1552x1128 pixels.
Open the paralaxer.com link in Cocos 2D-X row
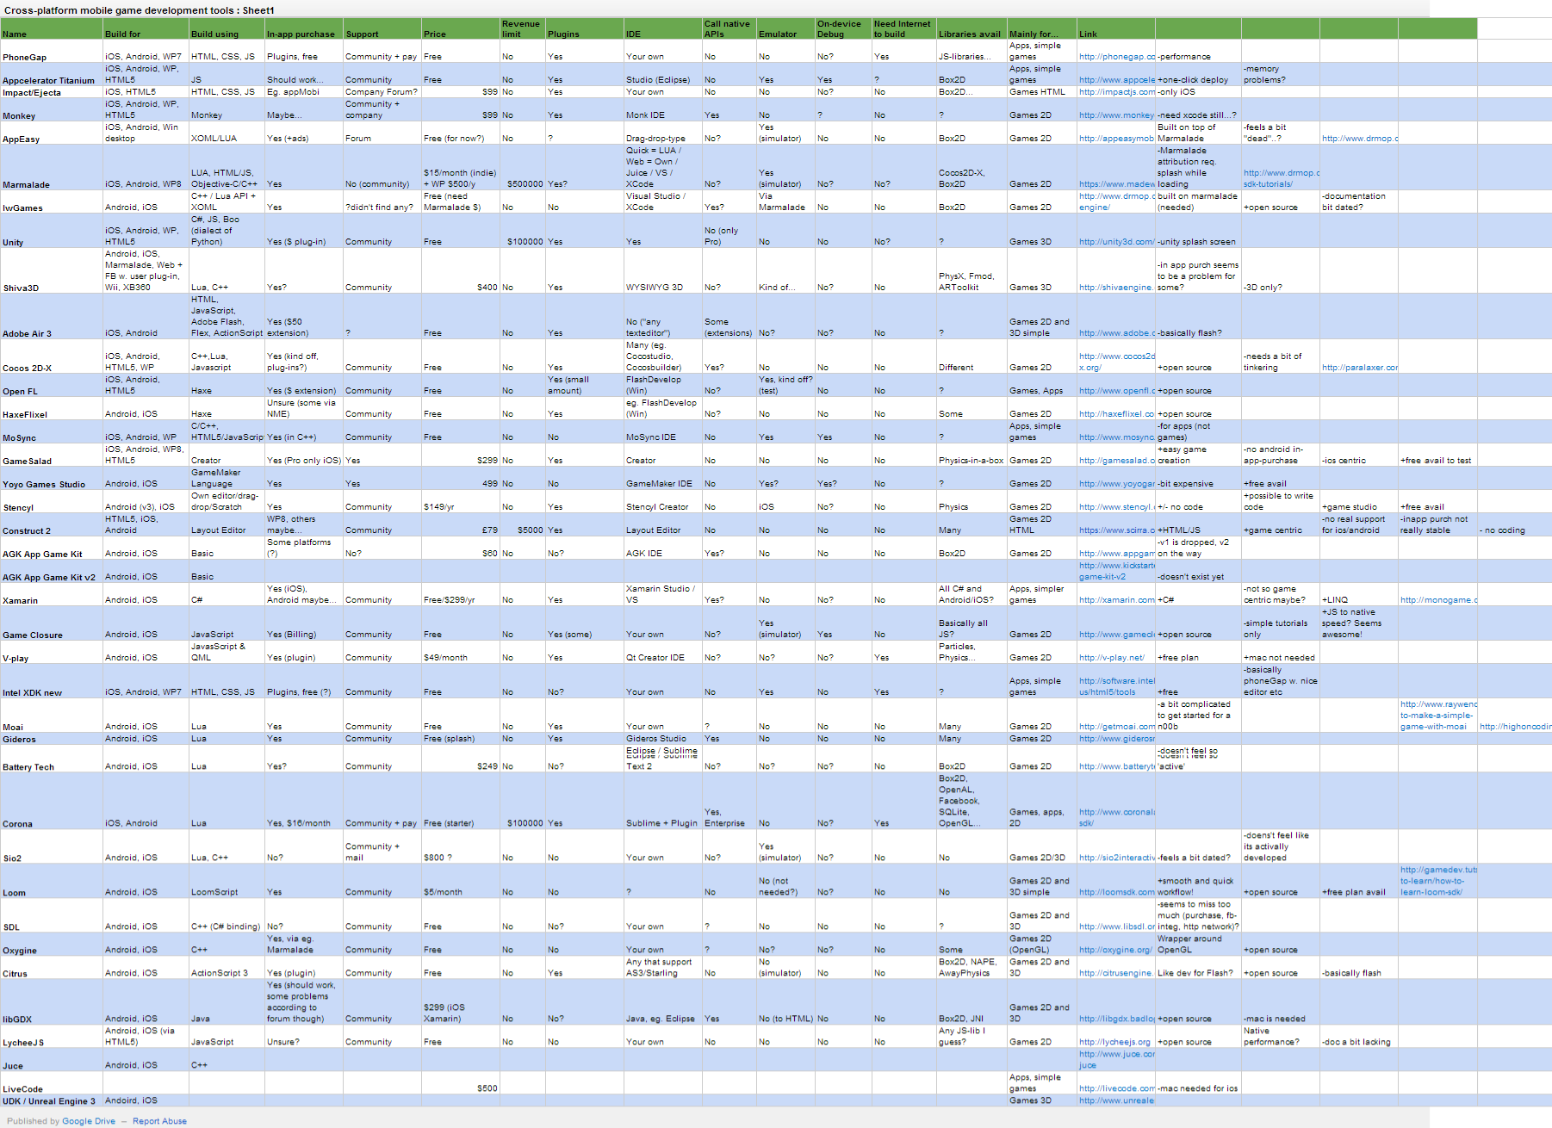(x=1359, y=368)
